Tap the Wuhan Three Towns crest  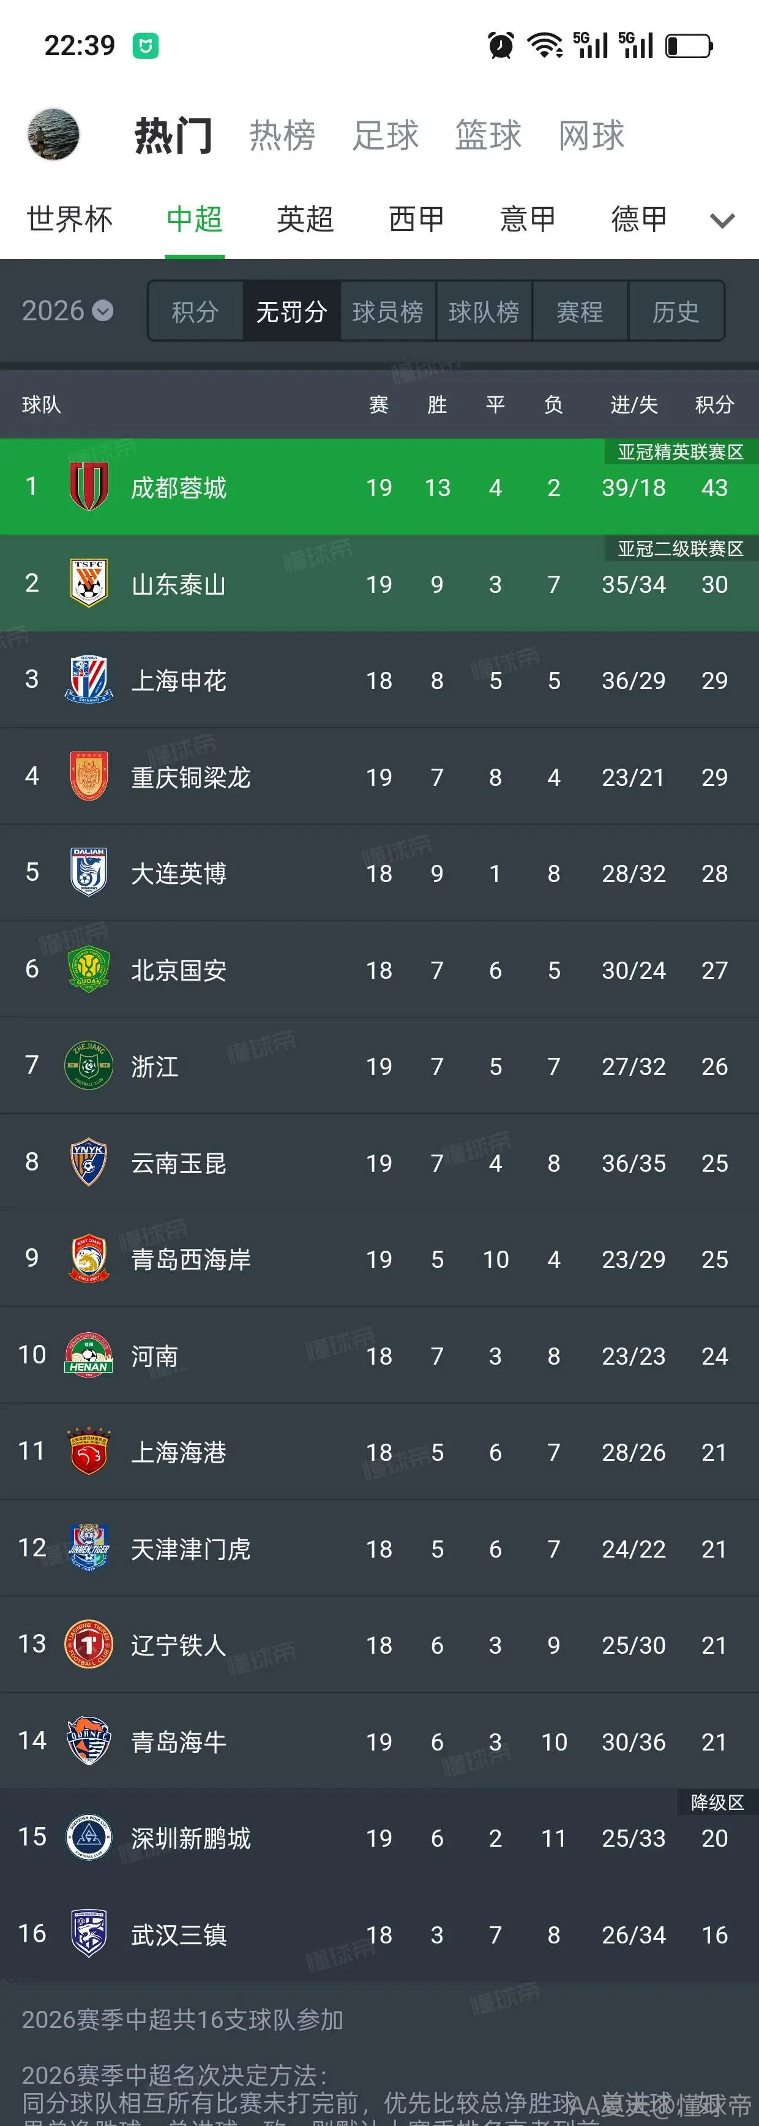(88, 1934)
